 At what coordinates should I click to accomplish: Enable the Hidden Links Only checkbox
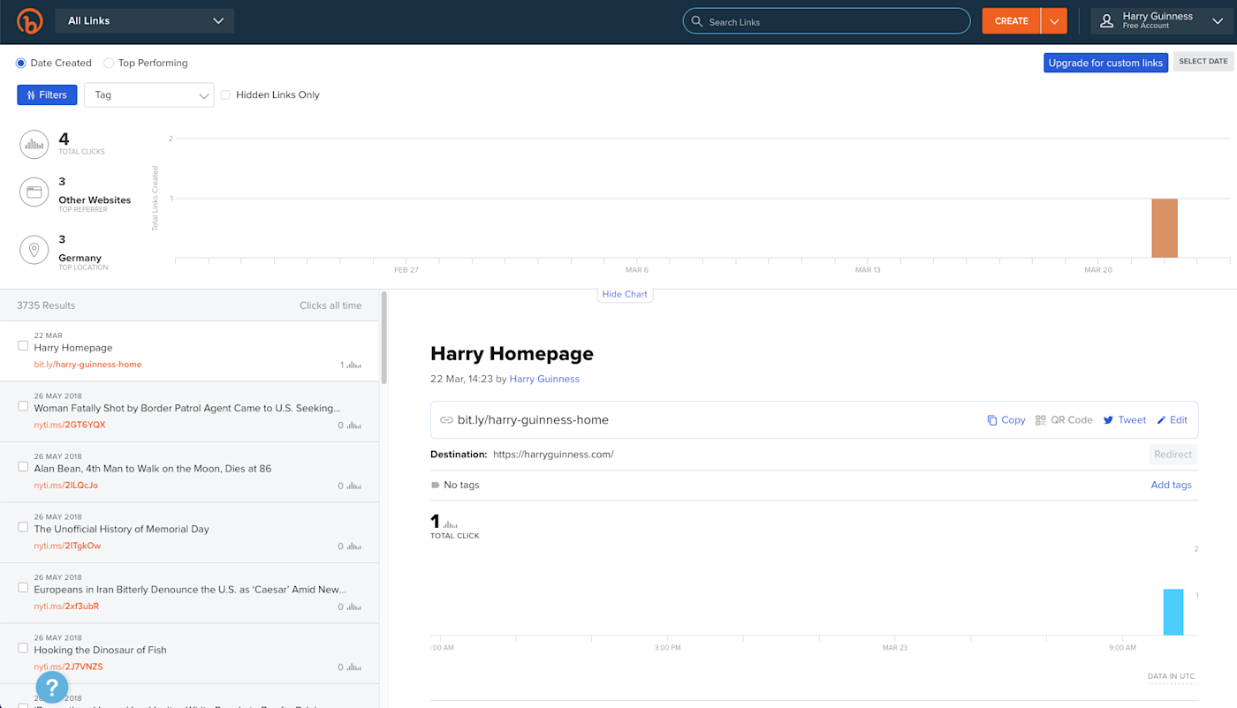coord(225,95)
